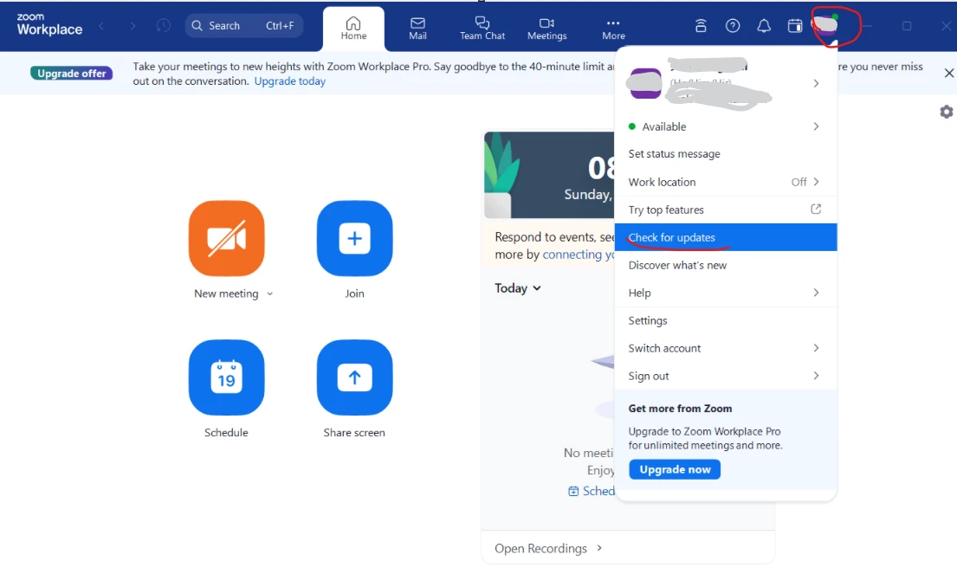This screenshot has width=957, height=587.
Task: Open the calendar icon in top bar
Action: click(x=795, y=26)
